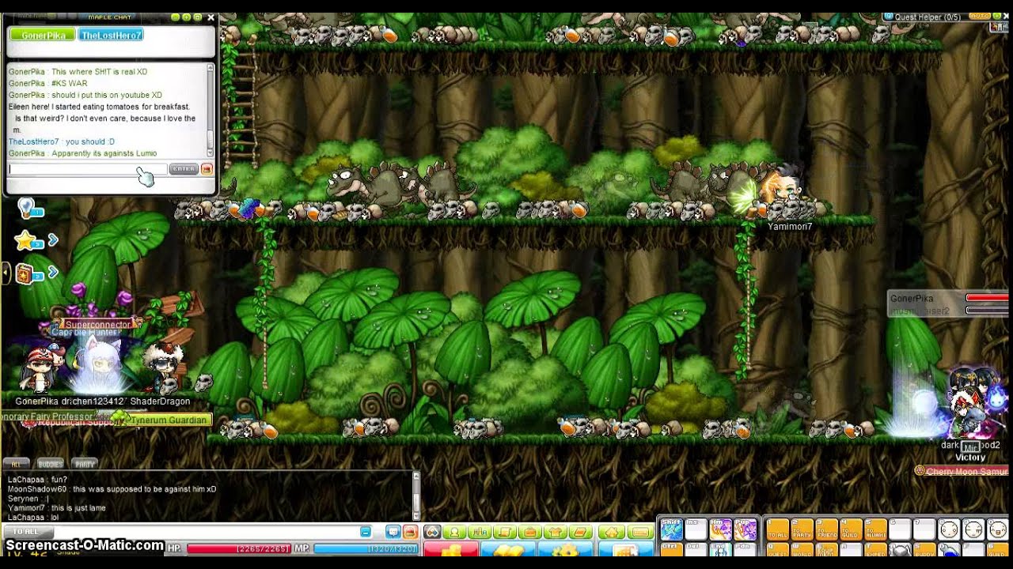Click the Maple Chat window scrollbar
The width and height of the screenshot is (1013, 569).
tap(211, 110)
